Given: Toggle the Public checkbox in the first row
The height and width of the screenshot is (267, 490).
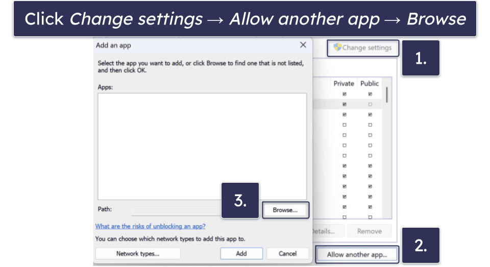Looking at the screenshot, I should (370, 94).
